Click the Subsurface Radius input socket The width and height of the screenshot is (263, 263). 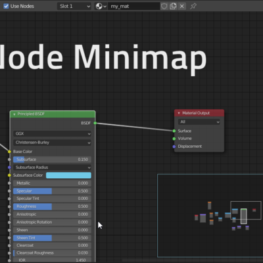click(x=9, y=168)
